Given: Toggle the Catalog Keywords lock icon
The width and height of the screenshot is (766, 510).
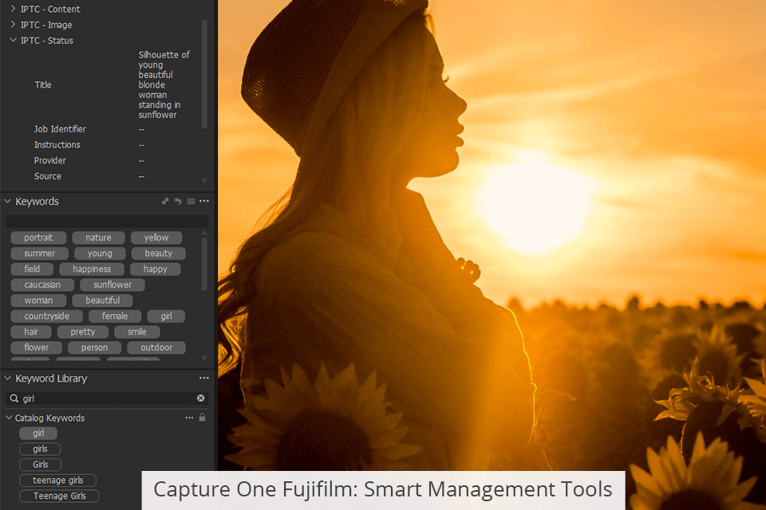Looking at the screenshot, I should pyautogui.click(x=202, y=418).
